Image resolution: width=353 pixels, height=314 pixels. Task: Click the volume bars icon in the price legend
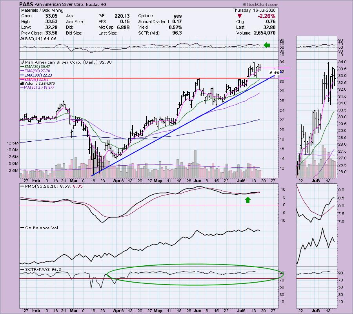point(22,83)
